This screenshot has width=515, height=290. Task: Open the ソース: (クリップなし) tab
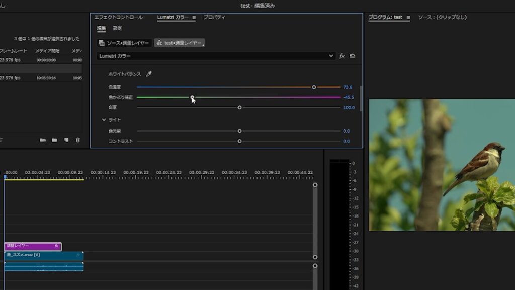[x=442, y=17]
